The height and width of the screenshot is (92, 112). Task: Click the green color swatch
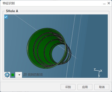pyautogui.click(x=13, y=75)
